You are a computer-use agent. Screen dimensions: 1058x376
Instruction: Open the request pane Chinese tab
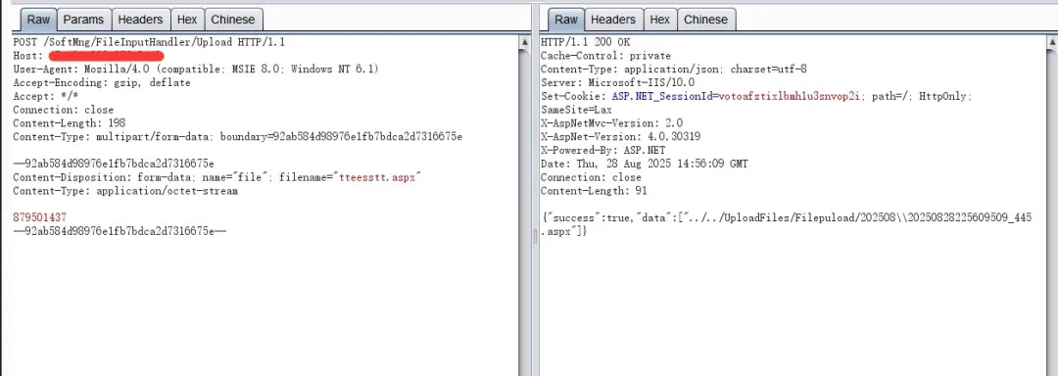pos(233,20)
